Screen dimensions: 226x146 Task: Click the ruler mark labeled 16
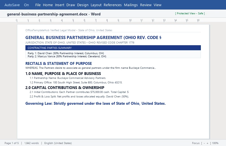click(198, 20)
